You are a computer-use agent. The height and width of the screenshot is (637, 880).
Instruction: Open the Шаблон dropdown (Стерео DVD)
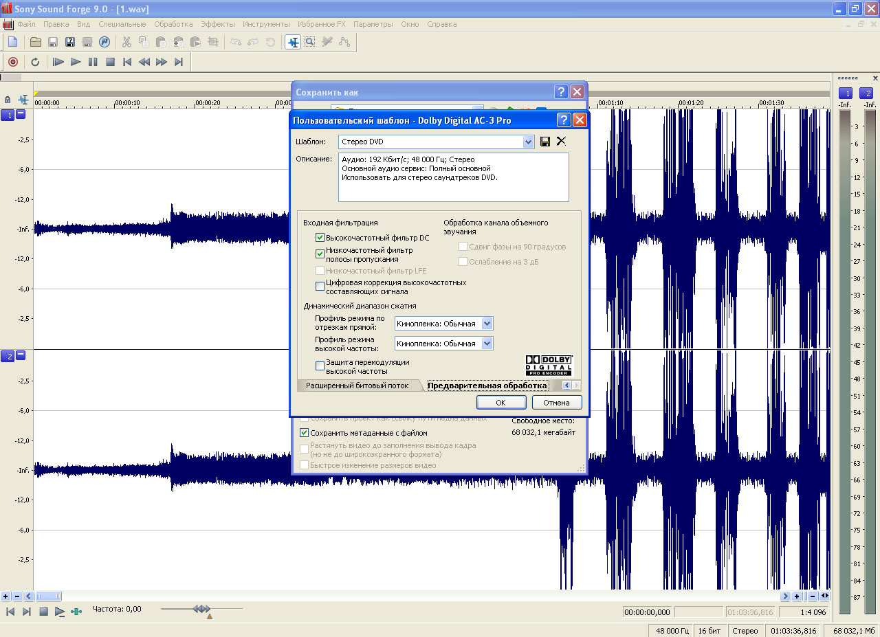click(x=528, y=142)
